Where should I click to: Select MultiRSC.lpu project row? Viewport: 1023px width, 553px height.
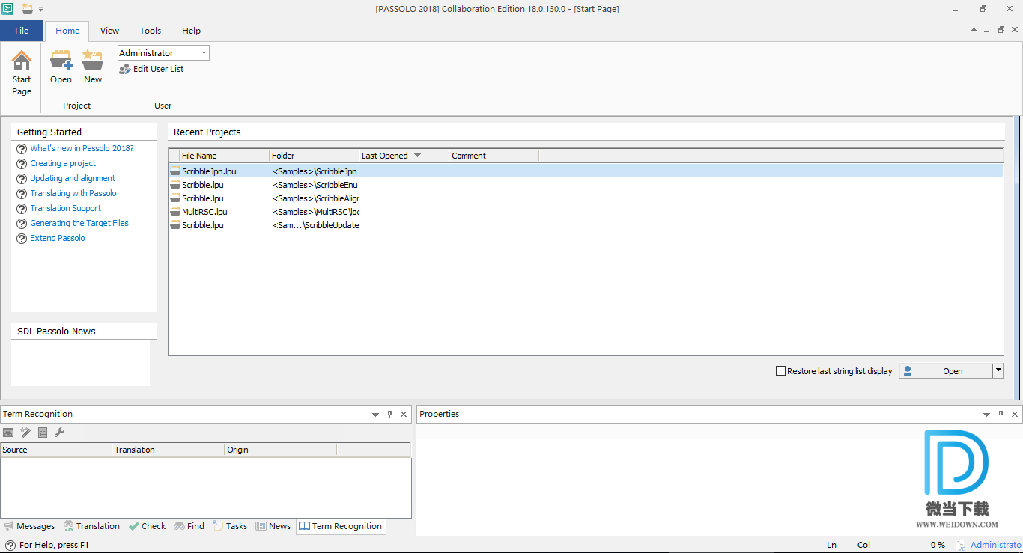pyautogui.click(x=586, y=212)
